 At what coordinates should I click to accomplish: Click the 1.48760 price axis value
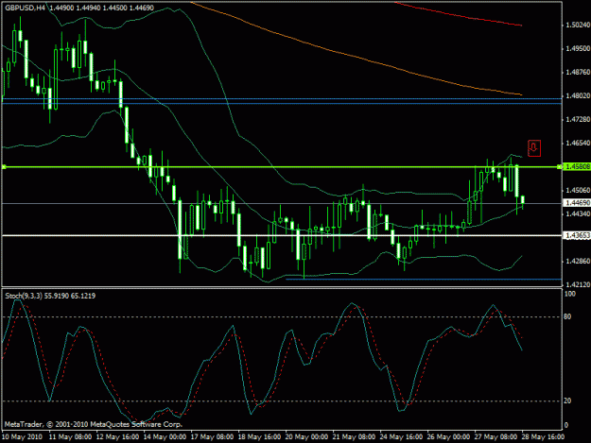pos(578,73)
